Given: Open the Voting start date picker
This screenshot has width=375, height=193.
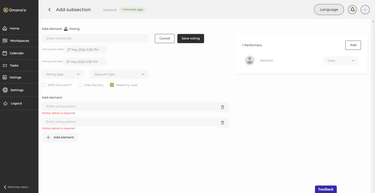Looking at the screenshot, I should pos(86,49).
